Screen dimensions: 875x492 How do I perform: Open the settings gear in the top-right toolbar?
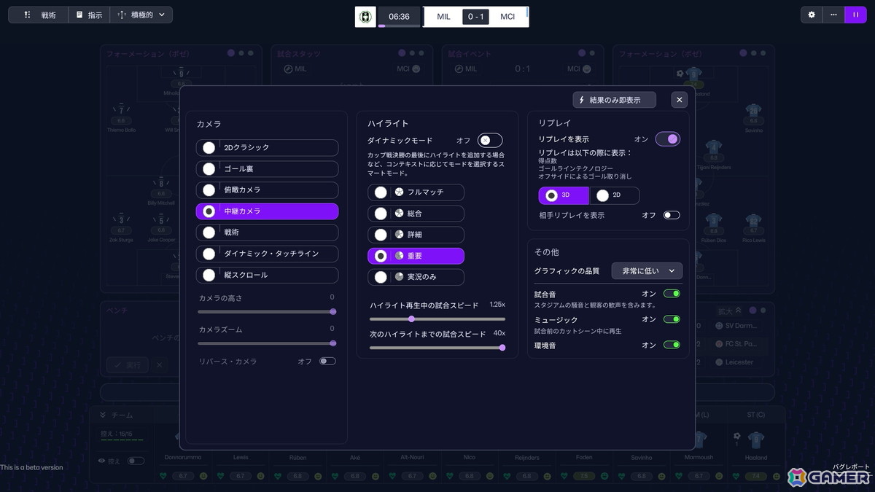coord(812,15)
